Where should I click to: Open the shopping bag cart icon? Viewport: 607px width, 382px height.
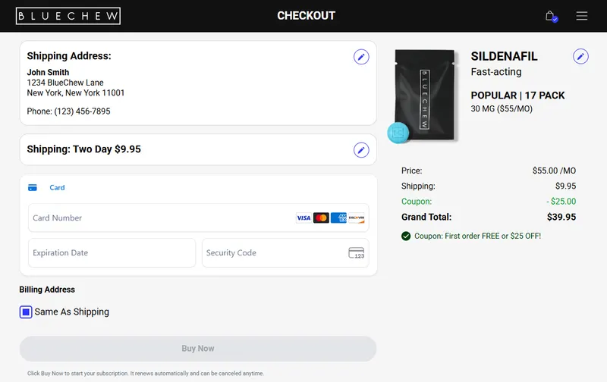[552, 16]
